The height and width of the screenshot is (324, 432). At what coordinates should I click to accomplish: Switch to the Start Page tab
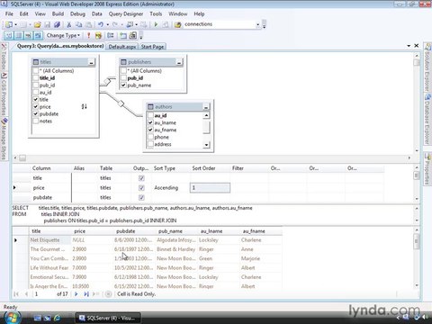tap(152, 47)
